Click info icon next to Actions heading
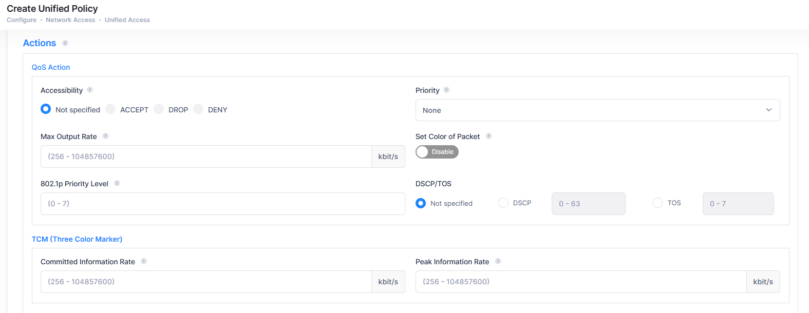The height and width of the screenshot is (313, 809). [65, 43]
